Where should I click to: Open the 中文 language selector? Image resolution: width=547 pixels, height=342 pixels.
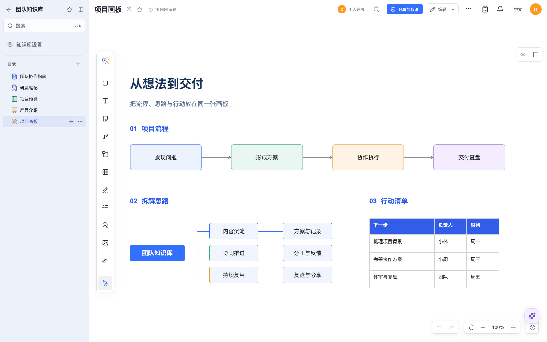click(518, 10)
